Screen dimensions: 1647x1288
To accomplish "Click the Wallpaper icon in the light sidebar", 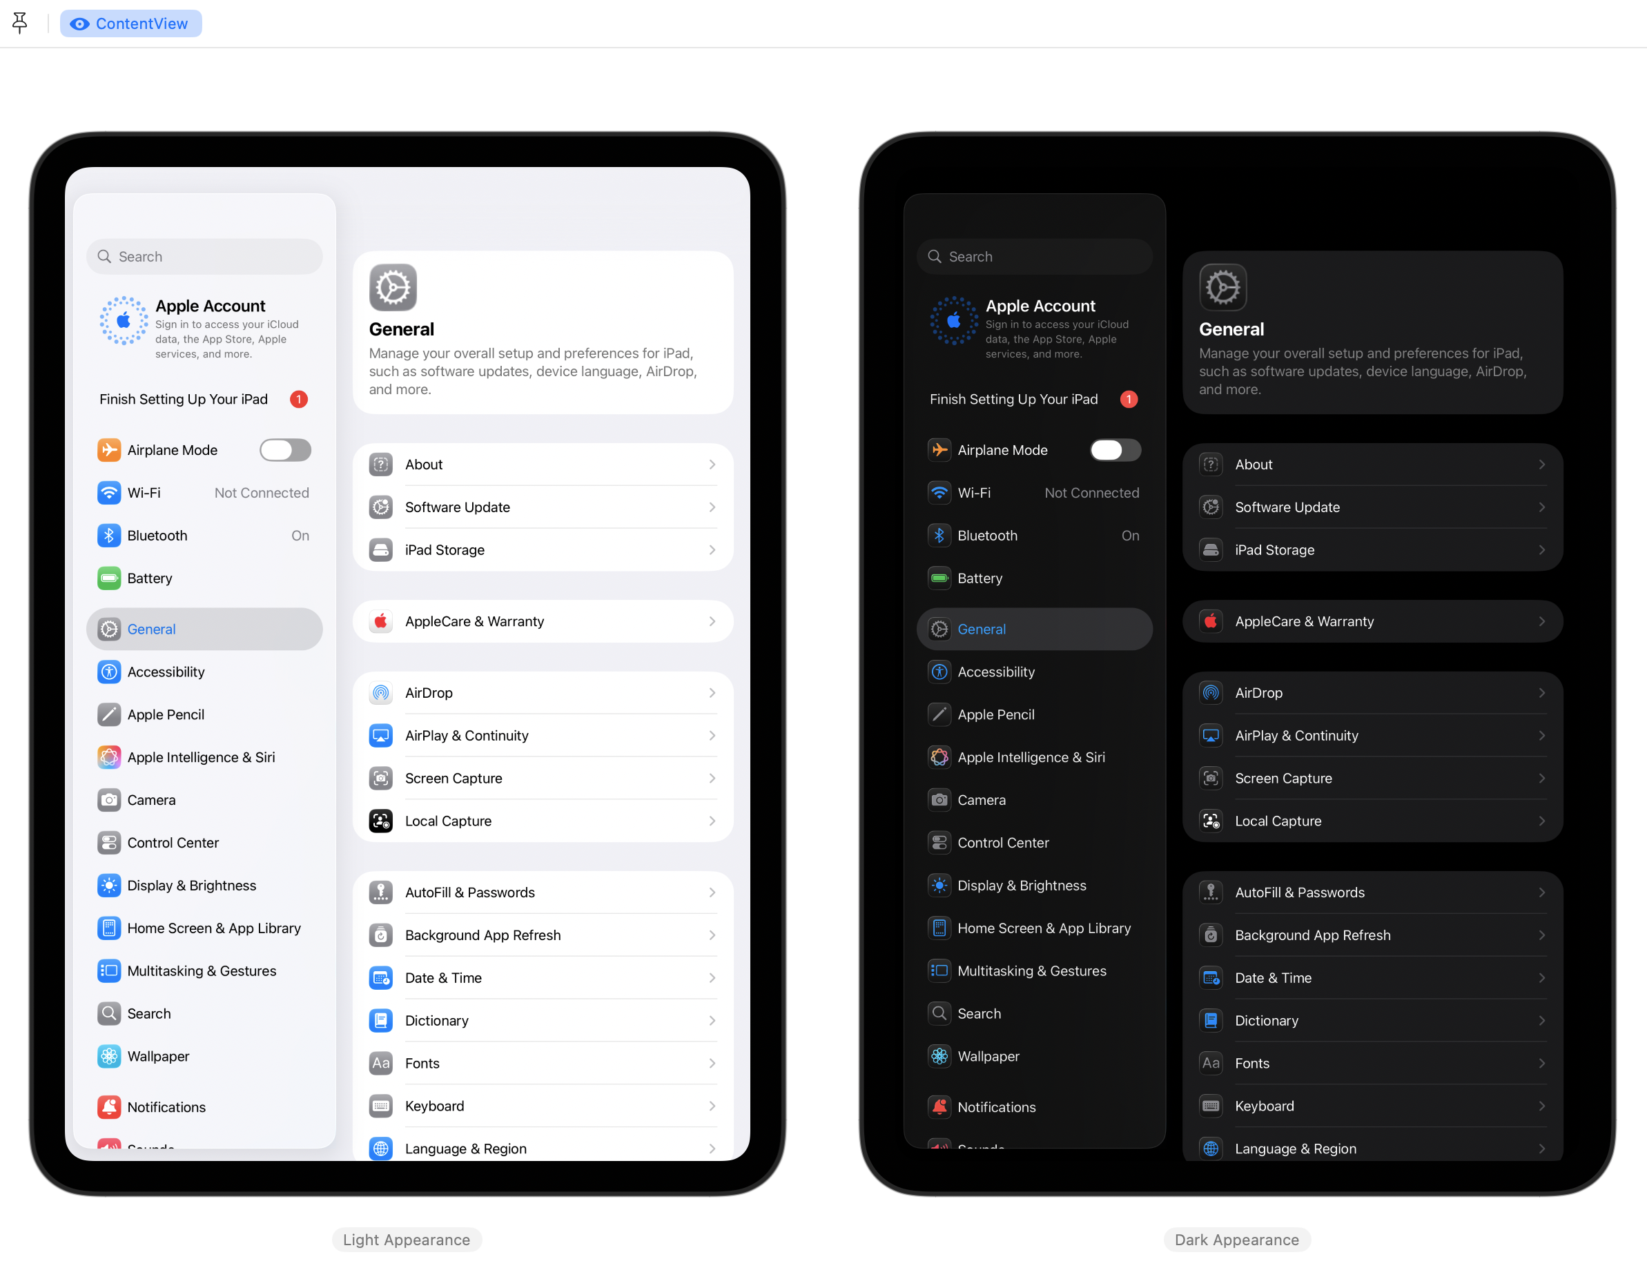I will pos(109,1057).
